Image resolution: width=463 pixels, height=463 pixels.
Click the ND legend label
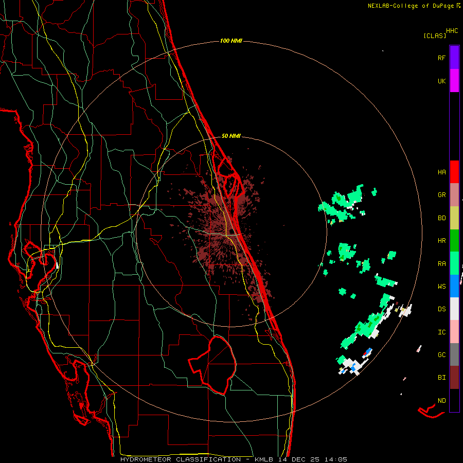(441, 401)
